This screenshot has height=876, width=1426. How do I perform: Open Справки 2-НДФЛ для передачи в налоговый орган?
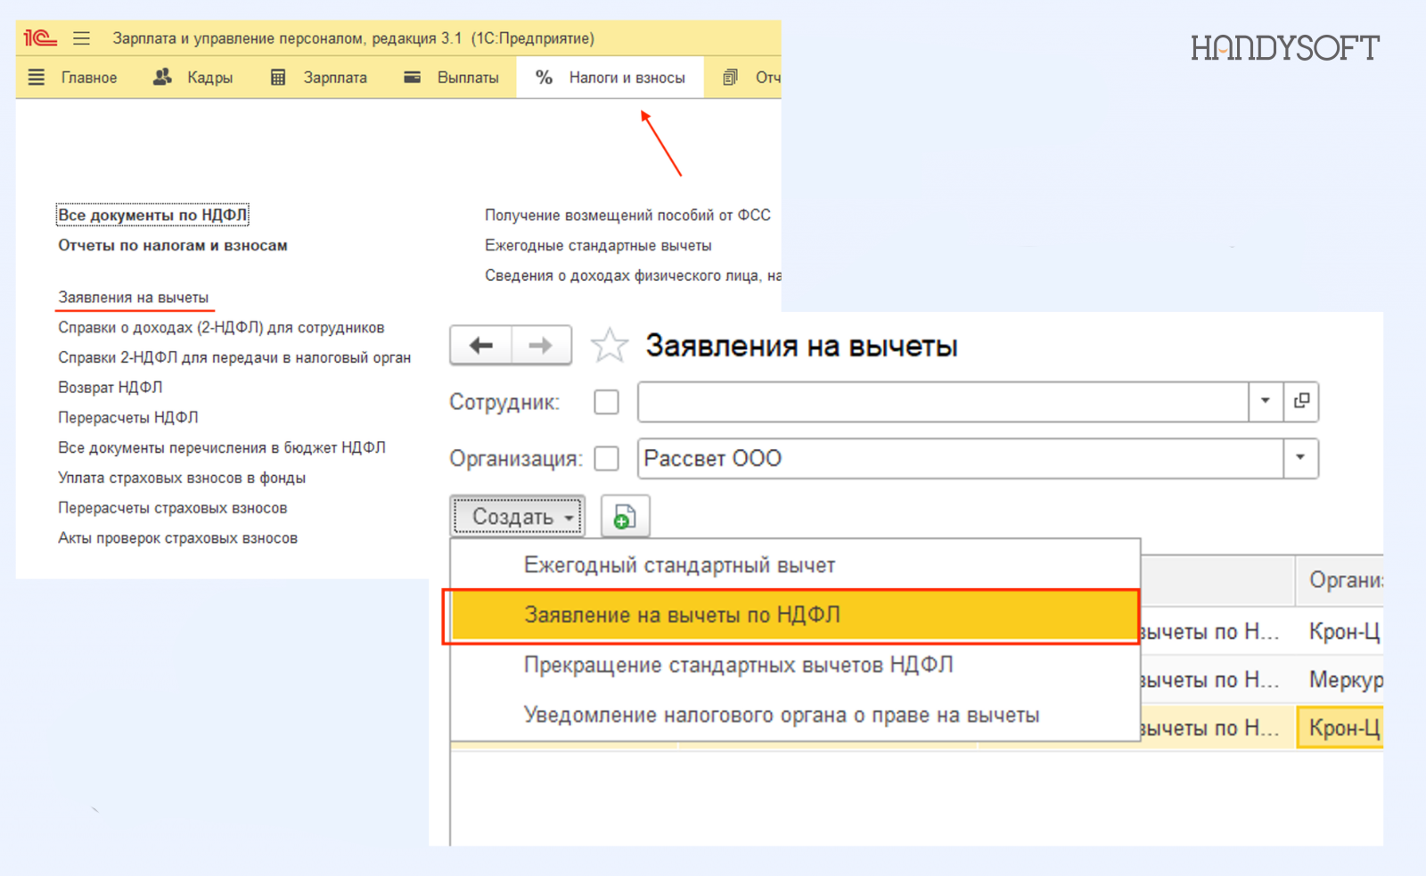coord(234,357)
